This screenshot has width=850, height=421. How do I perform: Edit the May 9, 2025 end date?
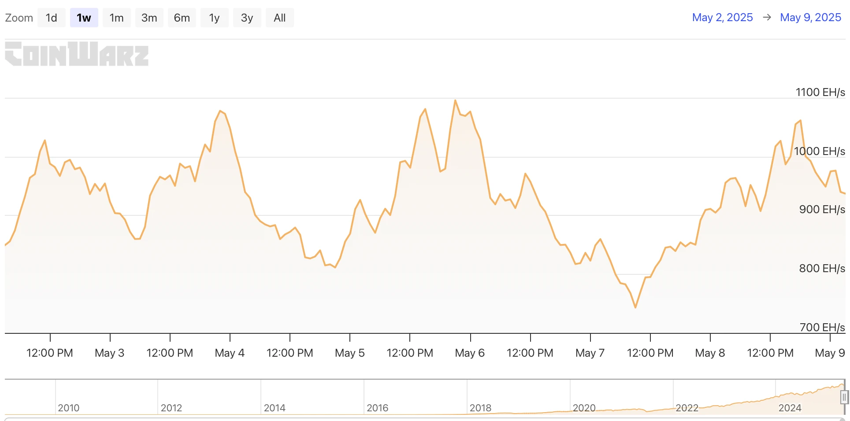coord(810,18)
